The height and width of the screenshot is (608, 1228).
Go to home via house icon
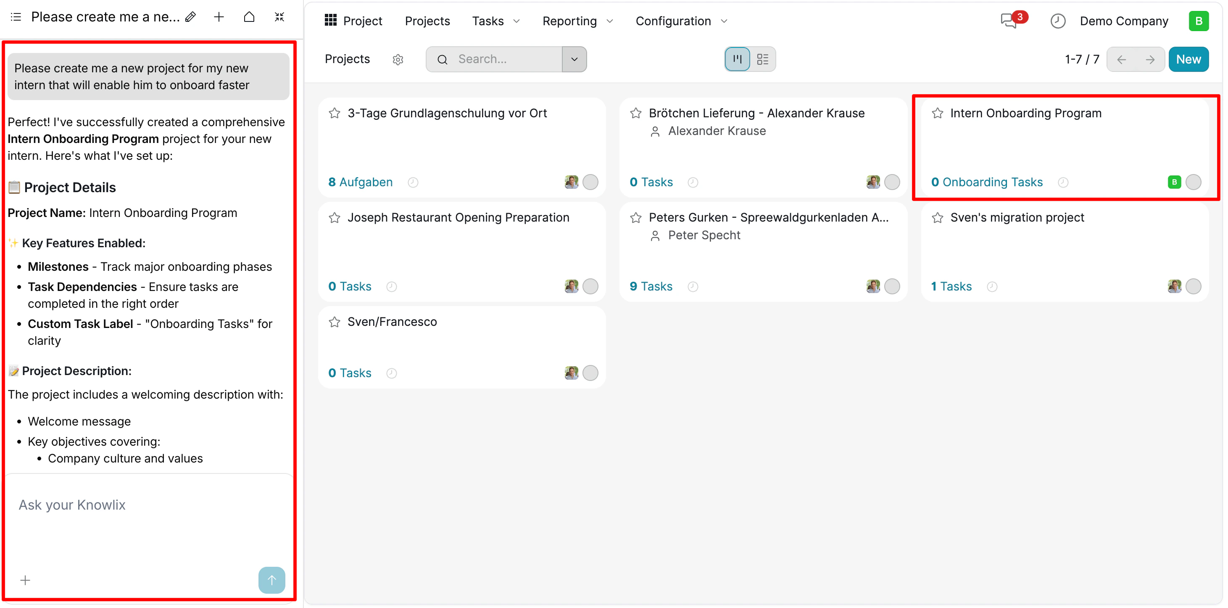coord(249,17)
